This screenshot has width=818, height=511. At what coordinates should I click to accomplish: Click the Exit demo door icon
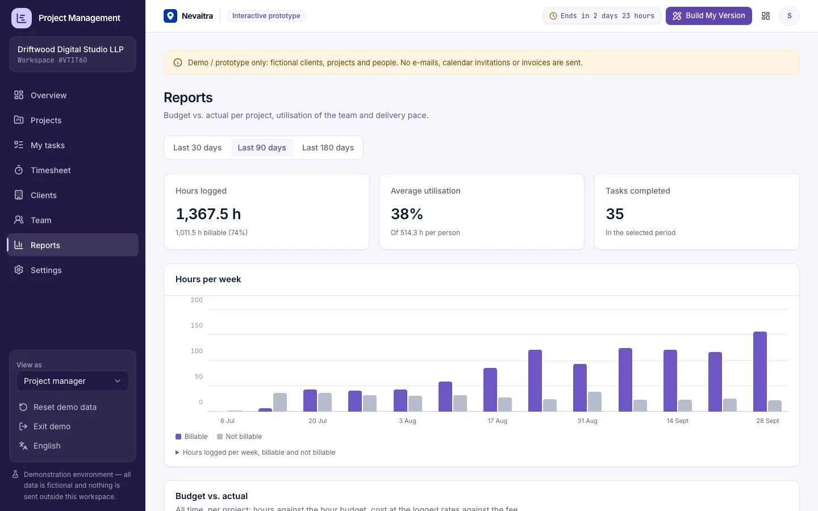point(23,426)
